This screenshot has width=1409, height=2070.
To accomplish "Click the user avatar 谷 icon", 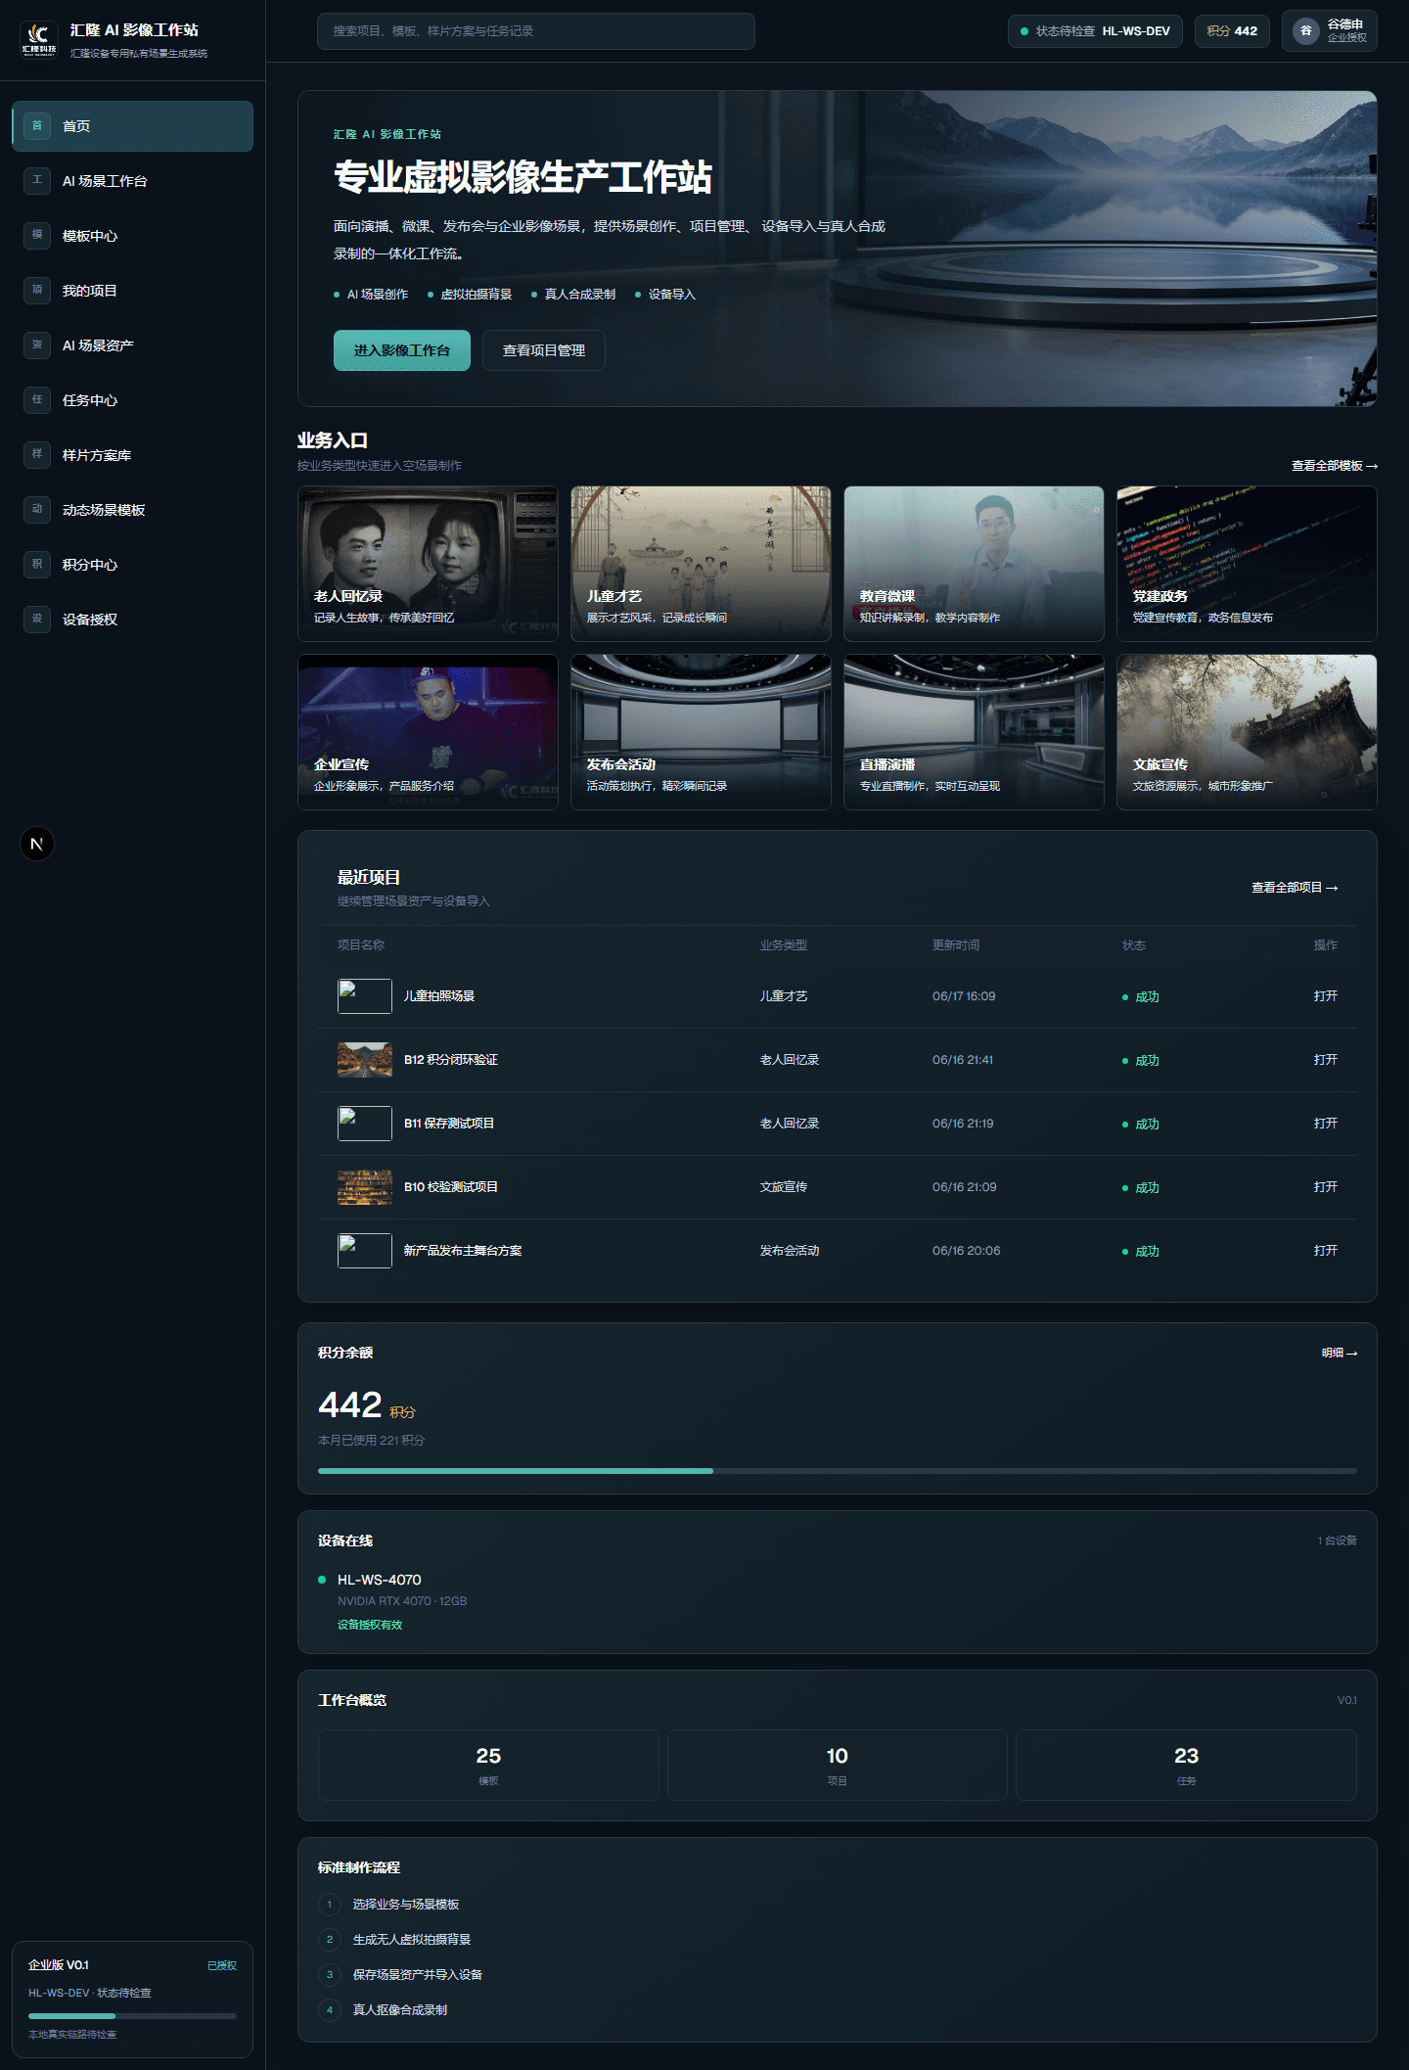I will [1305, 31].
